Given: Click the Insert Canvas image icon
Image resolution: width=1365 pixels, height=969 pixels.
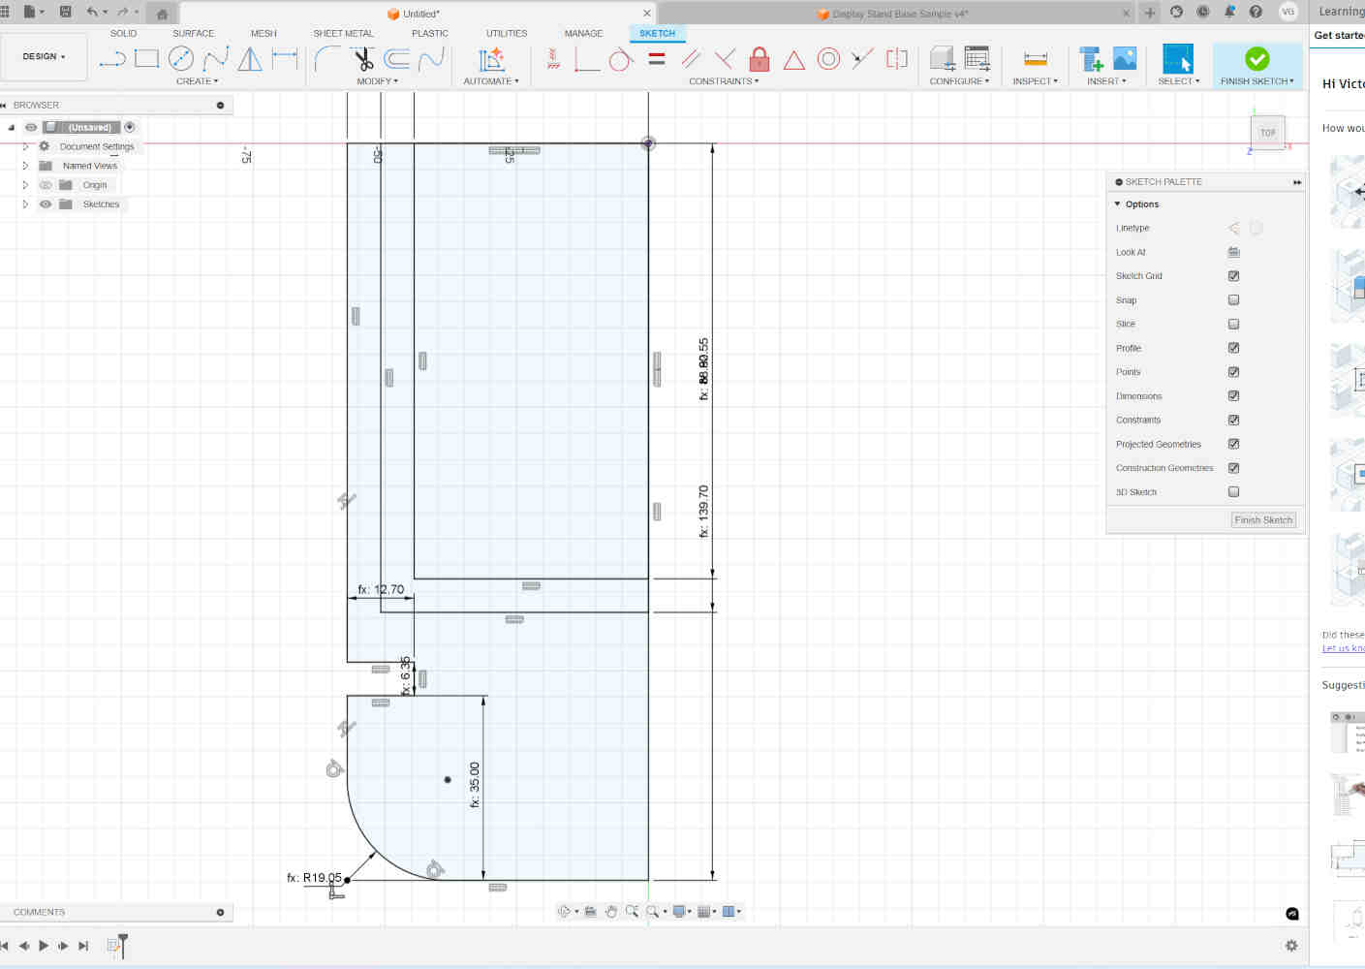Looking at the screenshot, I should [1125, 59].
